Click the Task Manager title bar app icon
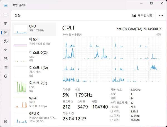This screenshot has width=167, height=127. (x=6, y=5)
